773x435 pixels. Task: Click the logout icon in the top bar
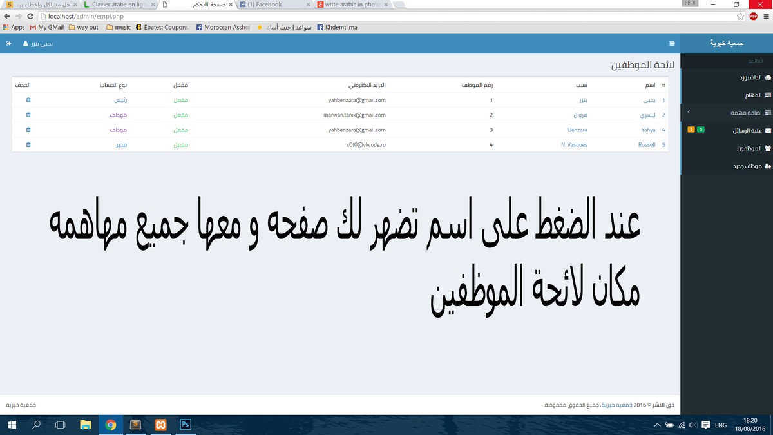(8, 44)
